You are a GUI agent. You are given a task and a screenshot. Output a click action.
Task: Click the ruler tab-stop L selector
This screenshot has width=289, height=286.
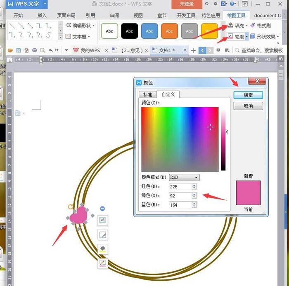(x=9, y=60)
